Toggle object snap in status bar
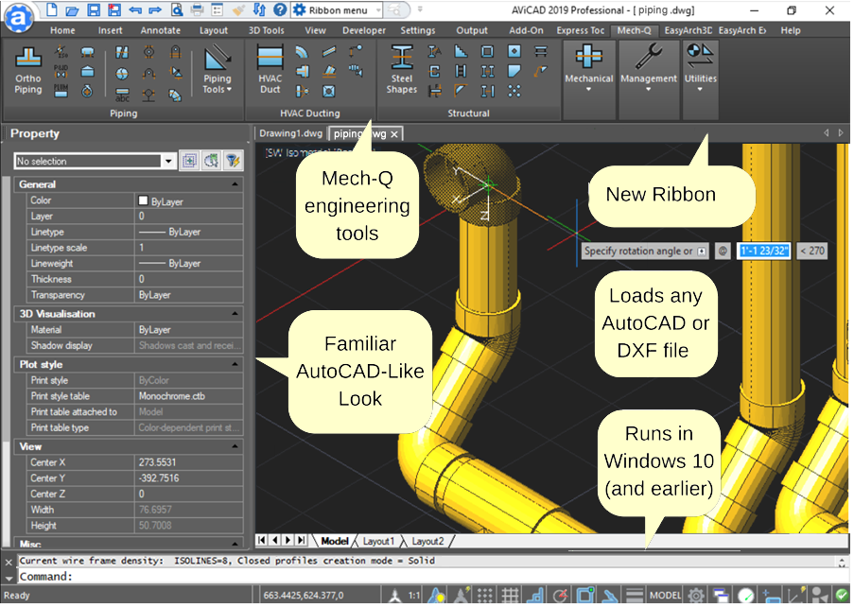The image size is (854, 608). 585,596
